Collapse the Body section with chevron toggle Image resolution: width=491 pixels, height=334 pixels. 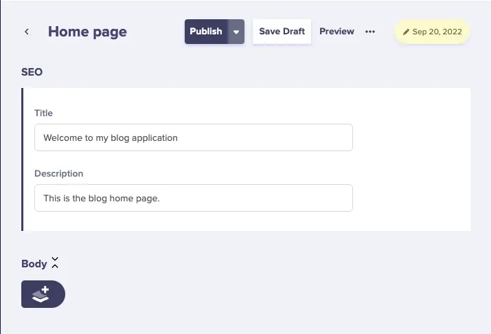pyautogui.click(x=55, y=263)
